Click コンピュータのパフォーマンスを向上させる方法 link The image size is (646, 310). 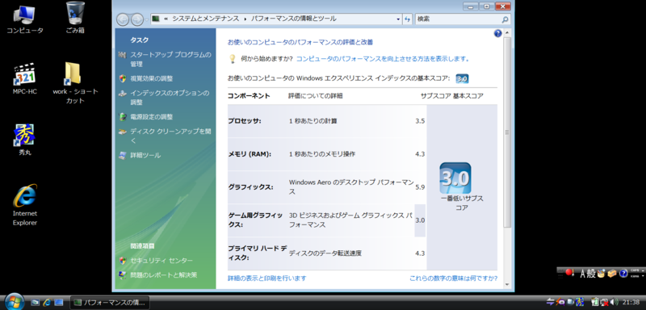click(x=383, y=59)
